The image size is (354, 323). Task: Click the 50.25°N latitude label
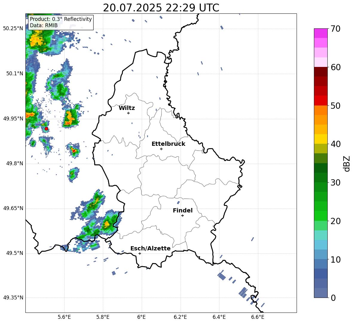(13, 29)
